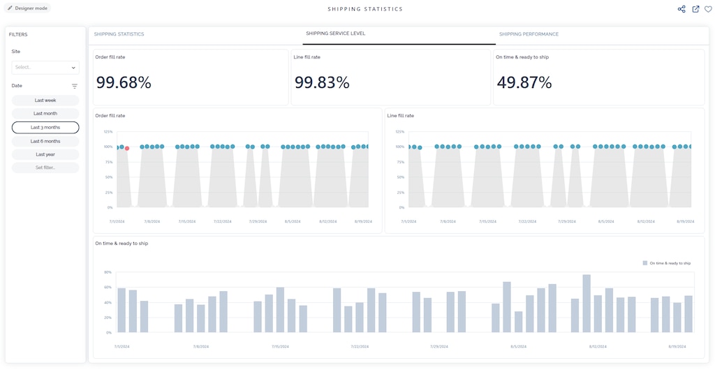This screenshot has width=715, height=370.
Task: Click the Date filter options icon
Action: [75, 86]
